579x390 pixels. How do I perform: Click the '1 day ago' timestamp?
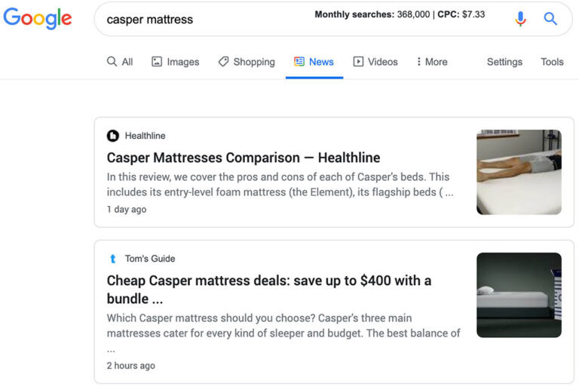(127, 210)
